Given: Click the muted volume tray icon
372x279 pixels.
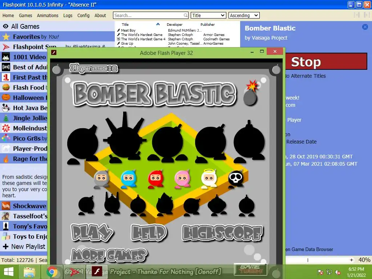Looking at the screenshot, I should (x=338, y=272).
